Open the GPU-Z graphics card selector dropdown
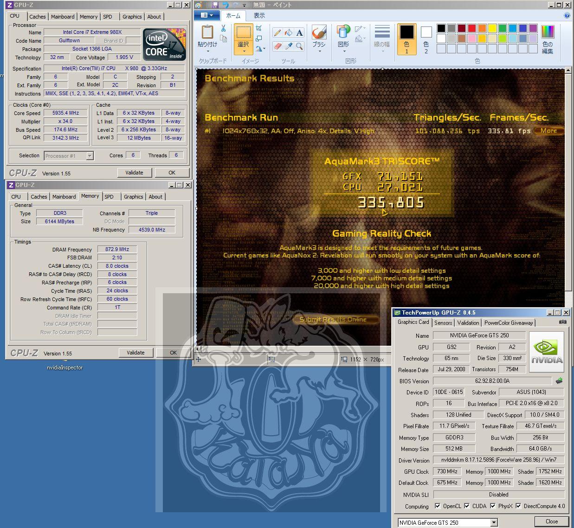The height and width of the screenshot is (528, 574). point(494,522)
